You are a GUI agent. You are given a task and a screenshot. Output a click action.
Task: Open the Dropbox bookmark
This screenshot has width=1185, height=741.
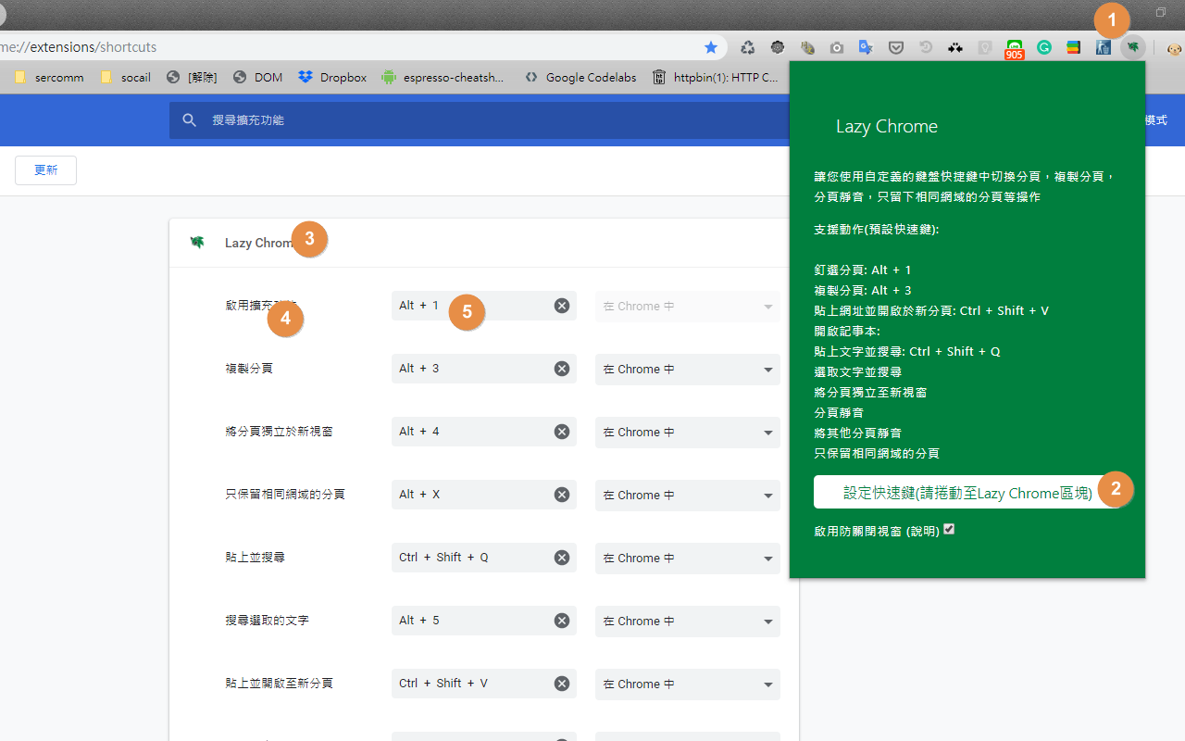333,77
